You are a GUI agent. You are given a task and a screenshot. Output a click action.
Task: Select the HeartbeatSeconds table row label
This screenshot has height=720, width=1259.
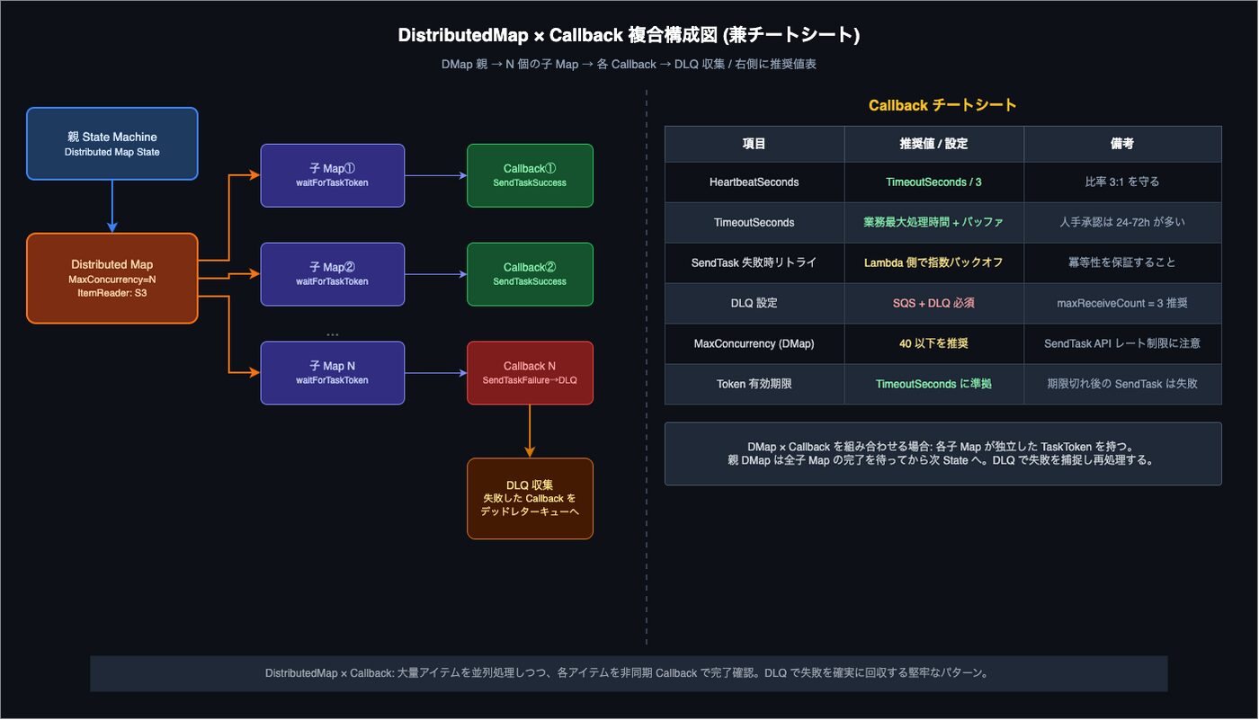click(x=755, y=182)
